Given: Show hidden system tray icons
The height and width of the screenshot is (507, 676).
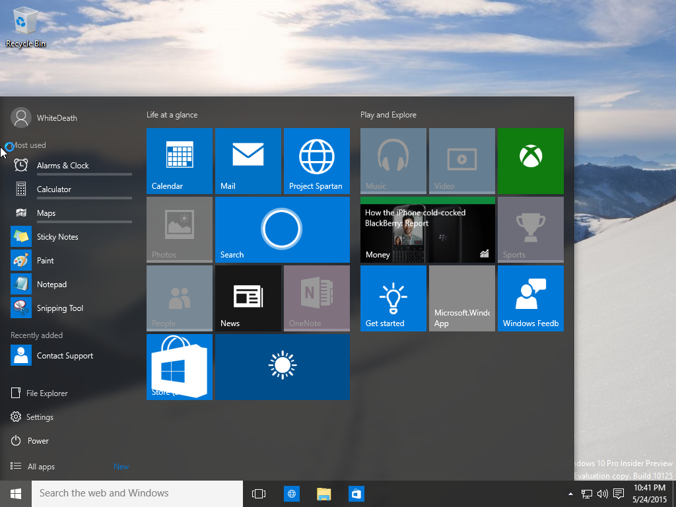Looking at the screenshot, I should (570, 494).
